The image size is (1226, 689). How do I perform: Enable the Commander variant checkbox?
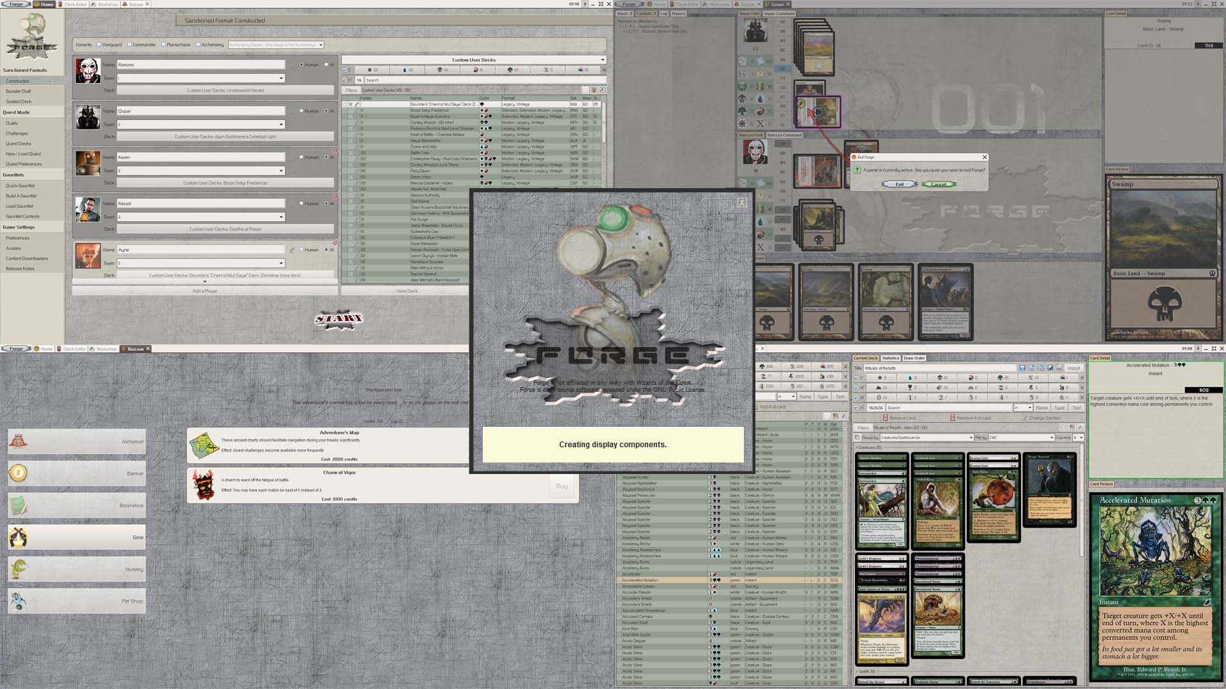click(130, 45)
